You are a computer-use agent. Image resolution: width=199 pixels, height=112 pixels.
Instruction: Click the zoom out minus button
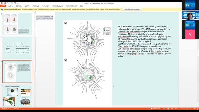click(x=179, y=109)
